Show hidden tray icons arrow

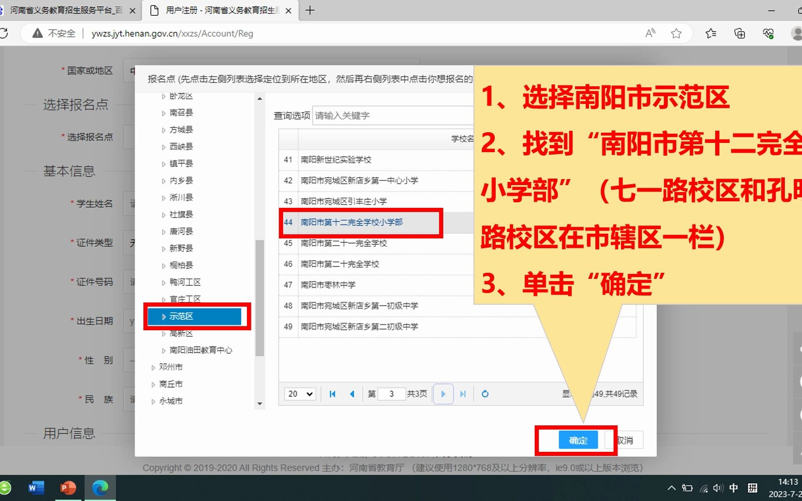click(x=671, y=488)
